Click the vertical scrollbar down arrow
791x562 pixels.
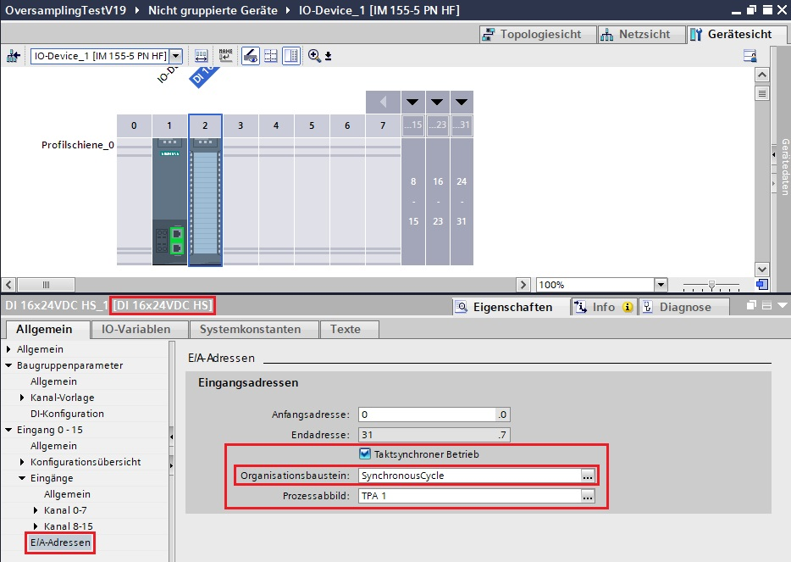point(761,270)
